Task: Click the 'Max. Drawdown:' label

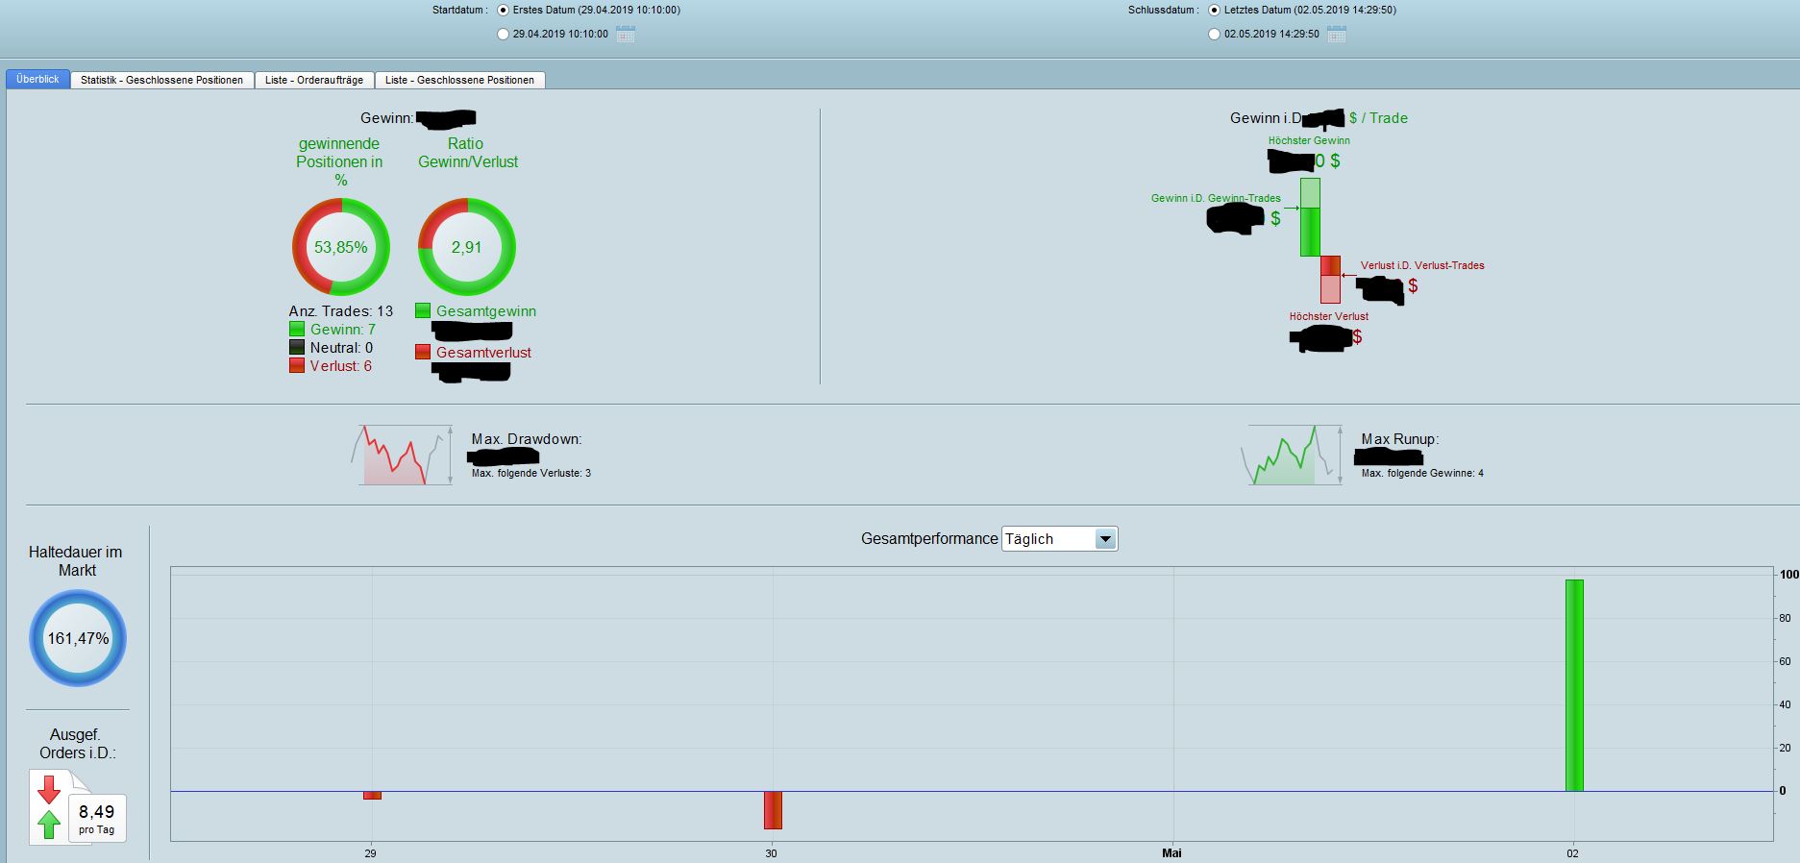Action: click(x=527, y=439)
